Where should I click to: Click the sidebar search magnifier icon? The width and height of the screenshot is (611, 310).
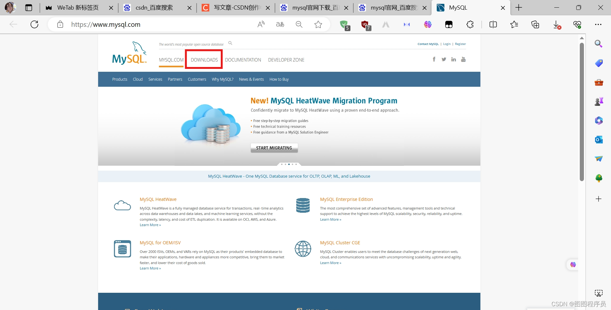tap(599, 44)
